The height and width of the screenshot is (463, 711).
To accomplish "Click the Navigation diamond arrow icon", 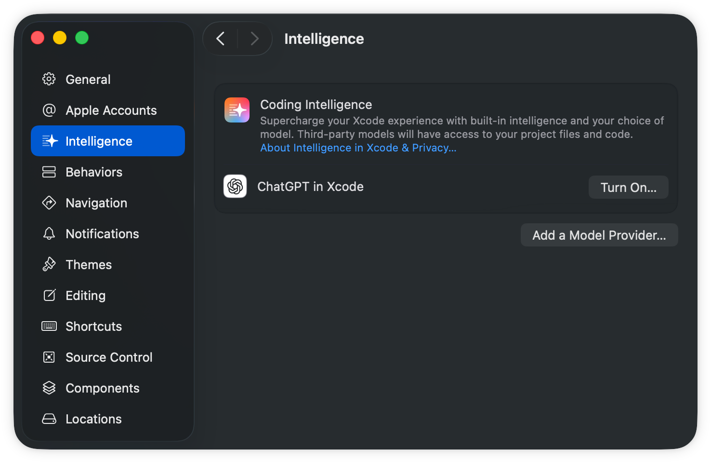I will [x=49, y=203].
